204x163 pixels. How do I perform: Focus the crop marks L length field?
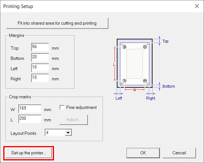click(x=30, y=119)
